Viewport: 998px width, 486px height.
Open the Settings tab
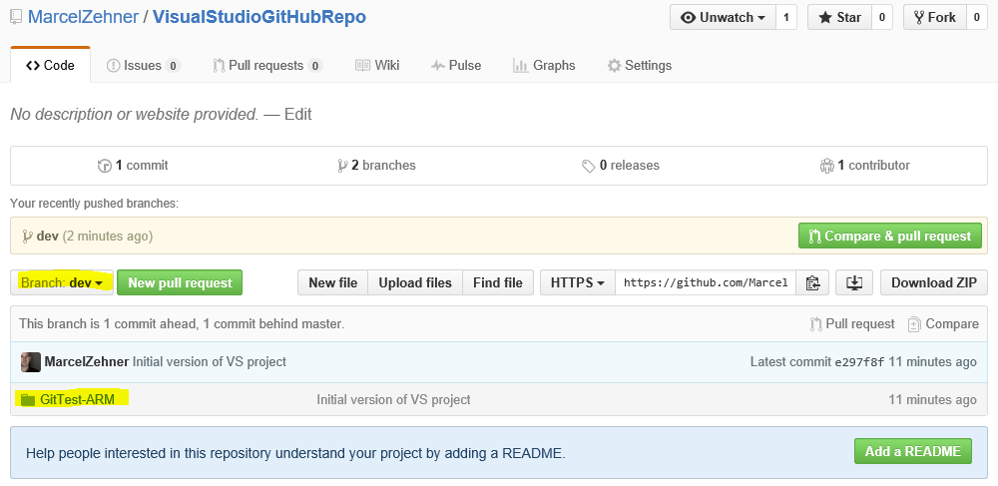[x=639, y=66]
